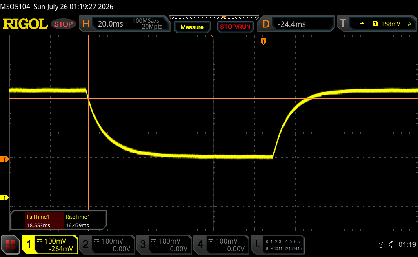
Task: Open channel 1 100mV scale settings
Action: click(x=55, y=241)
